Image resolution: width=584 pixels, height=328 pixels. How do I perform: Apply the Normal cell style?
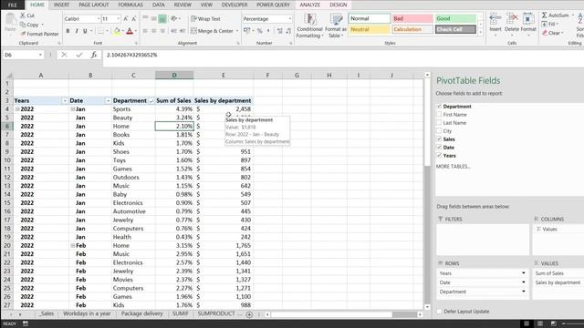[x=369, y=18]
